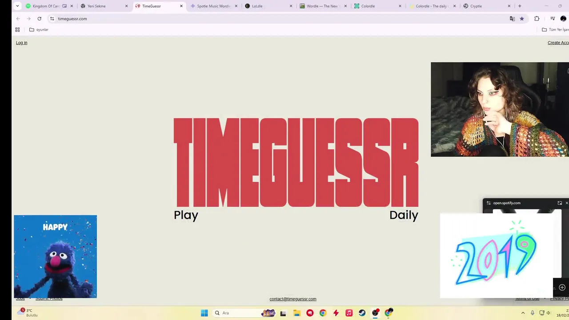Switch to the Spotle Music Wordle tab
The image size is (569, 320).
pos(214,6)
